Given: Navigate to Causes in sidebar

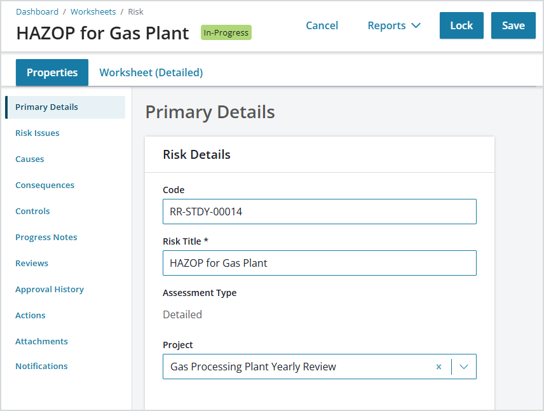Looking at the screenshot, I should (30, 159).
